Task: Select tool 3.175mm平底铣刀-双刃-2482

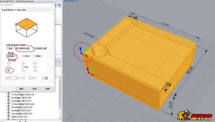Action: (23, 104)
